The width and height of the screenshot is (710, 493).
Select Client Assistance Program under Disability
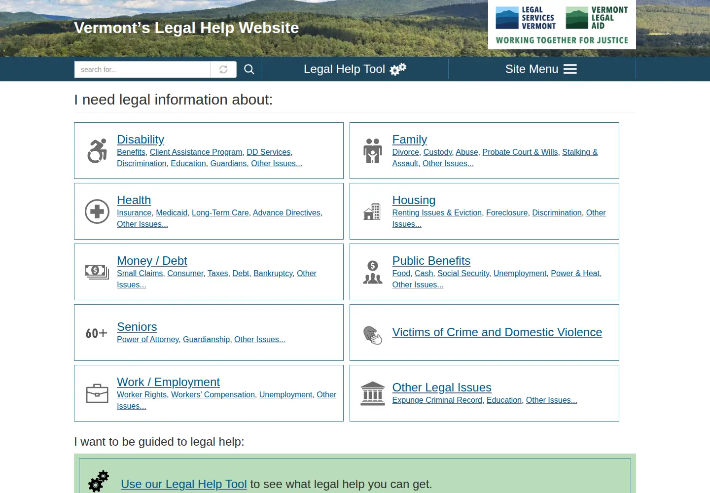click(x=196, y=152)
